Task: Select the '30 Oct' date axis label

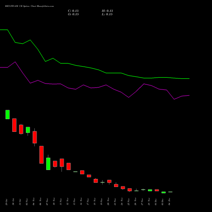Action: click(13, 202)
